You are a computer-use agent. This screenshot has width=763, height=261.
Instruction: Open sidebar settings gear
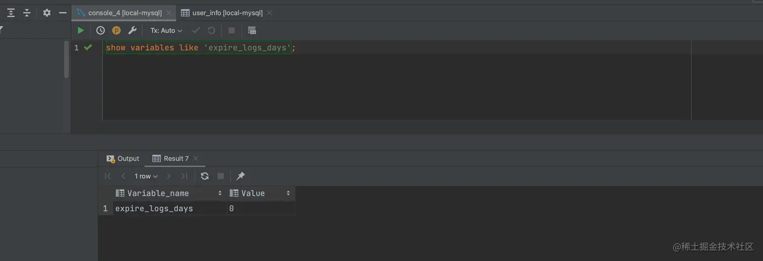[47, 13]
